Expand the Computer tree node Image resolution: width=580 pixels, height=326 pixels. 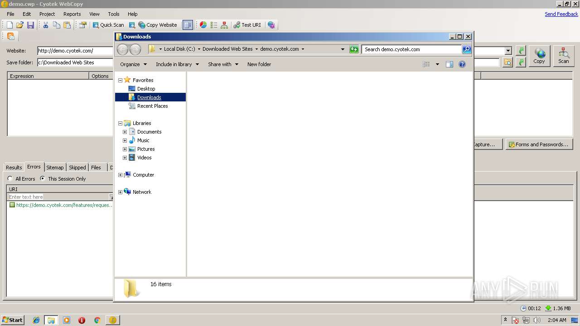click(x=120, y=175)
